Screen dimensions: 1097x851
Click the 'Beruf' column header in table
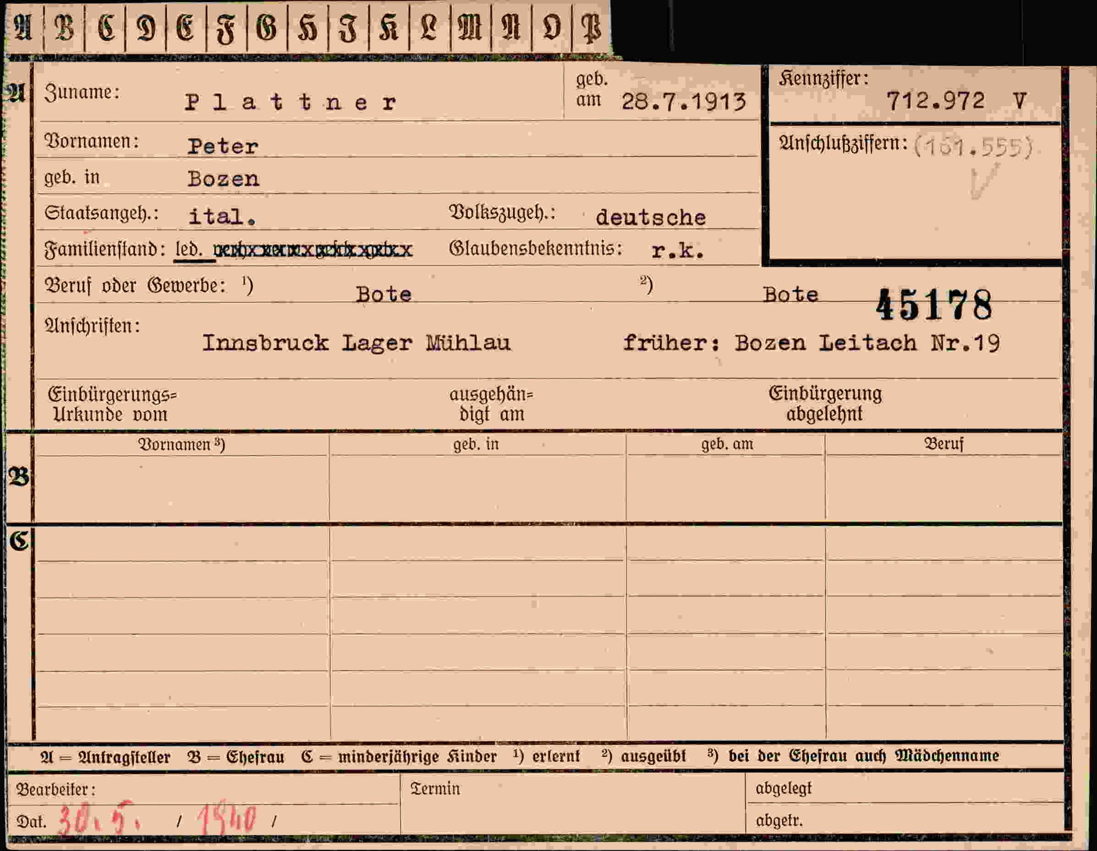point(944,444)
